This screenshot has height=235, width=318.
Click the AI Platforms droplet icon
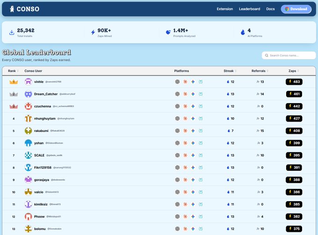coord(243,32)
